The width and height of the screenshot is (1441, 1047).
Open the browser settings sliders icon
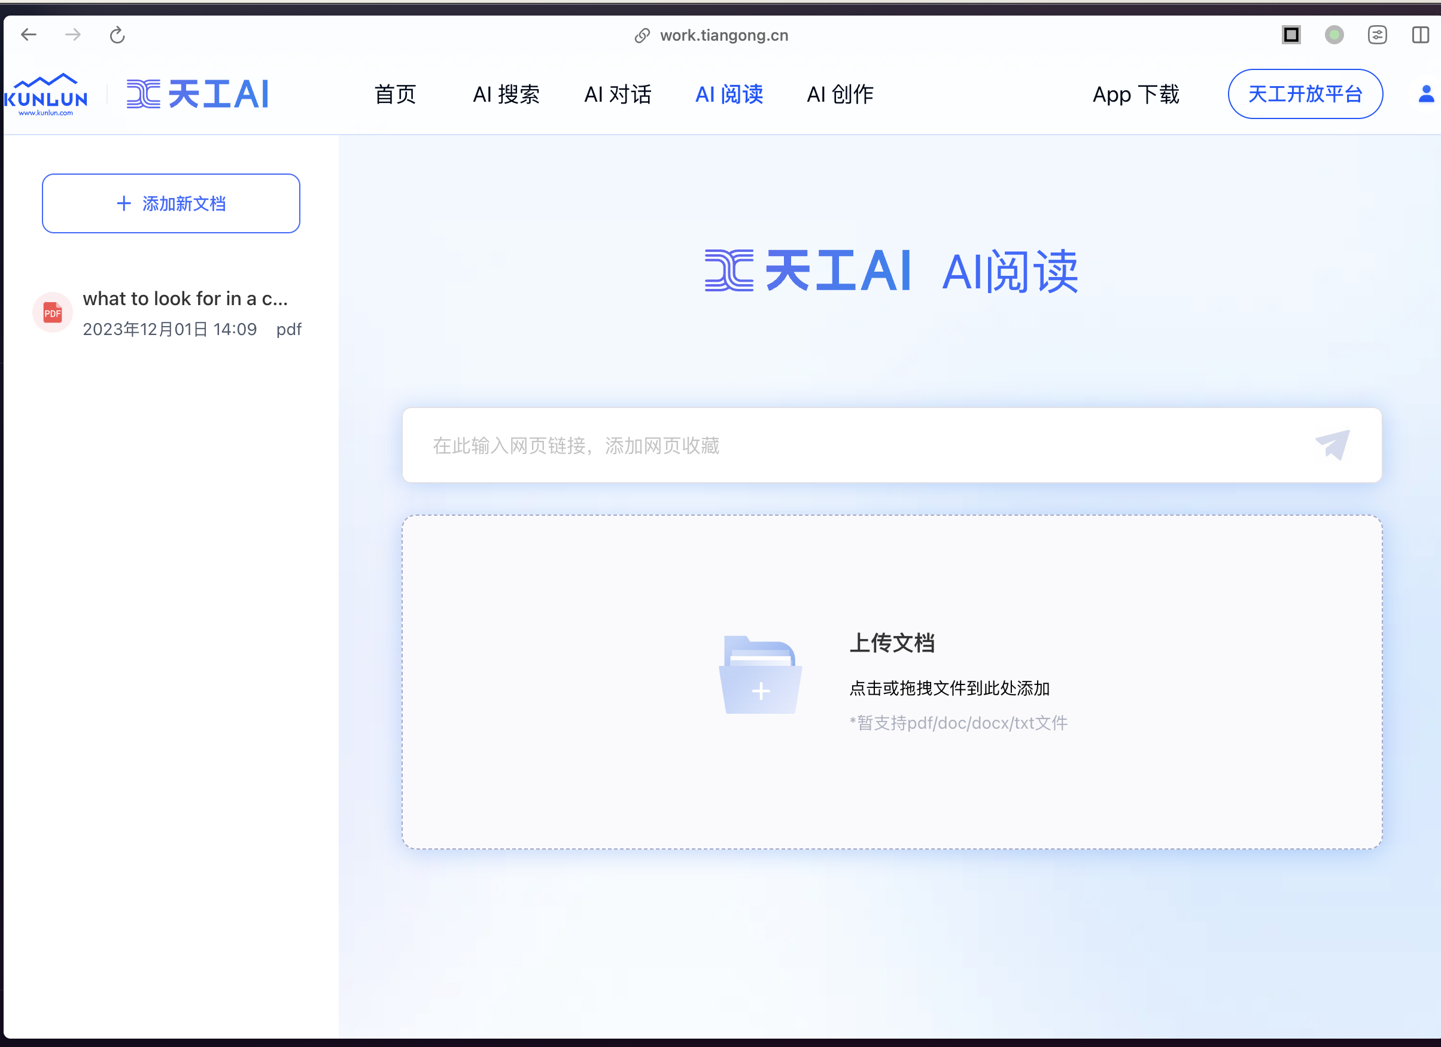pos(1377,35)
